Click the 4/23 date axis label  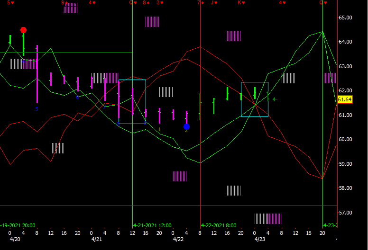[260, 239]
